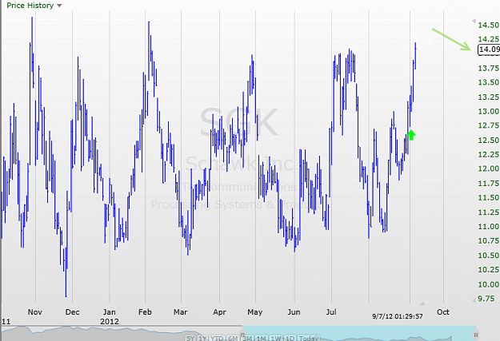Click the Feb label on the time axis
The width and height of the screenshot is (500, 341).
(x=145, y=311)
